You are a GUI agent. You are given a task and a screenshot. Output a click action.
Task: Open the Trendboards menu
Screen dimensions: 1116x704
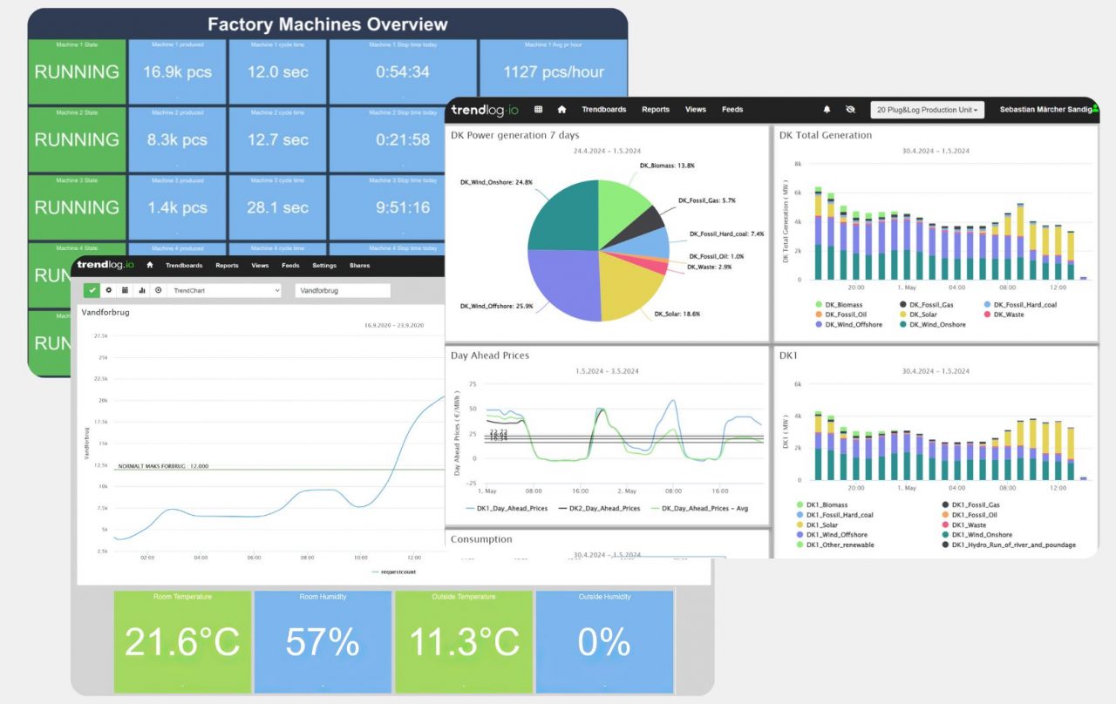602,110
